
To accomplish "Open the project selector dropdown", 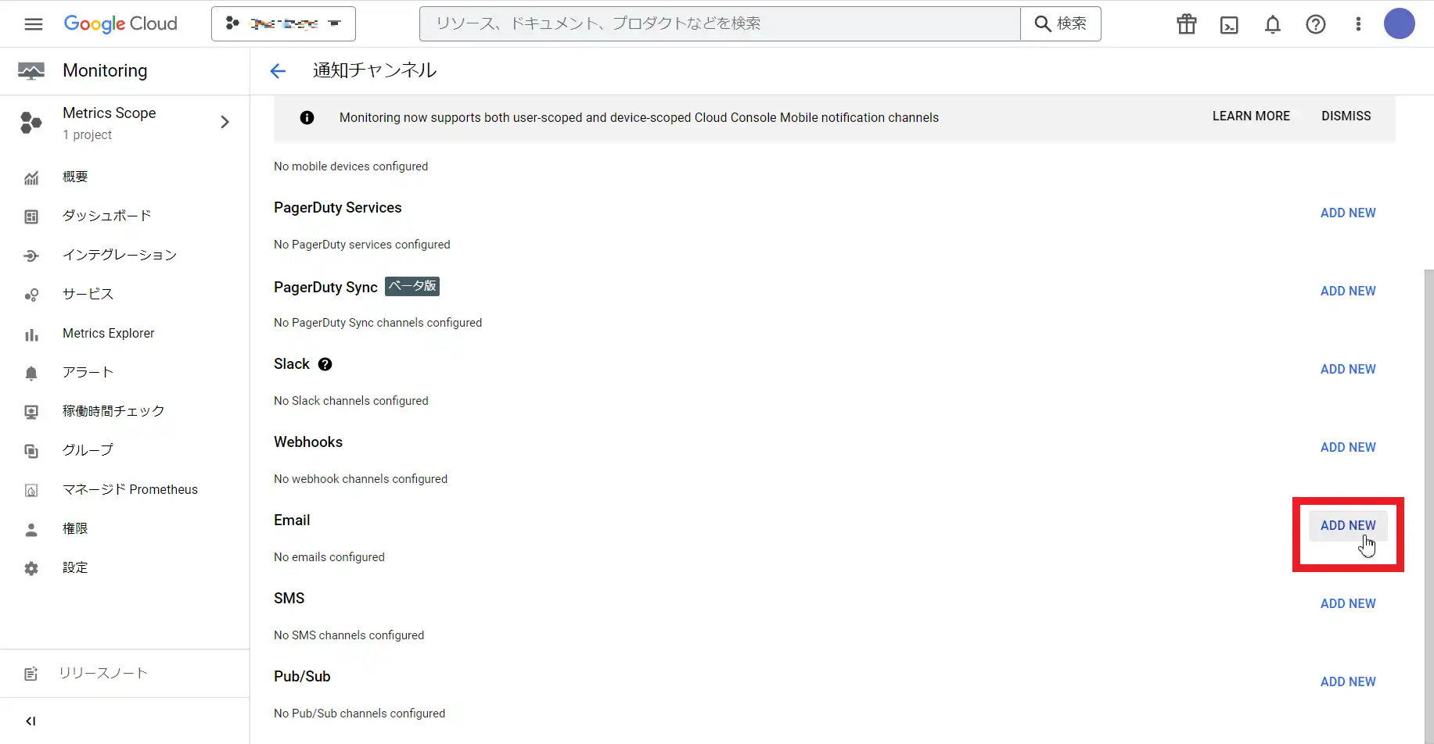I will tap(283, 23).
